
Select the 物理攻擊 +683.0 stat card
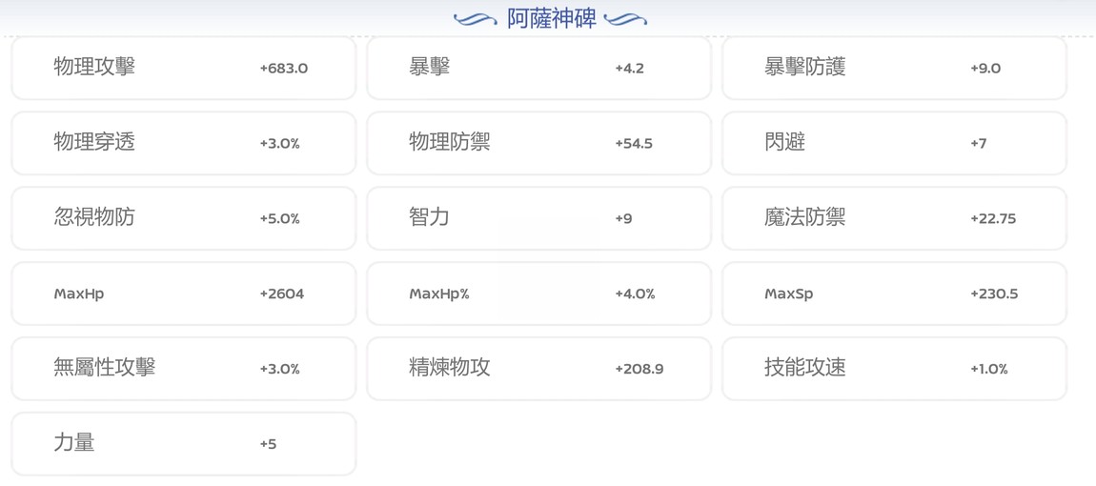[184, 68]
